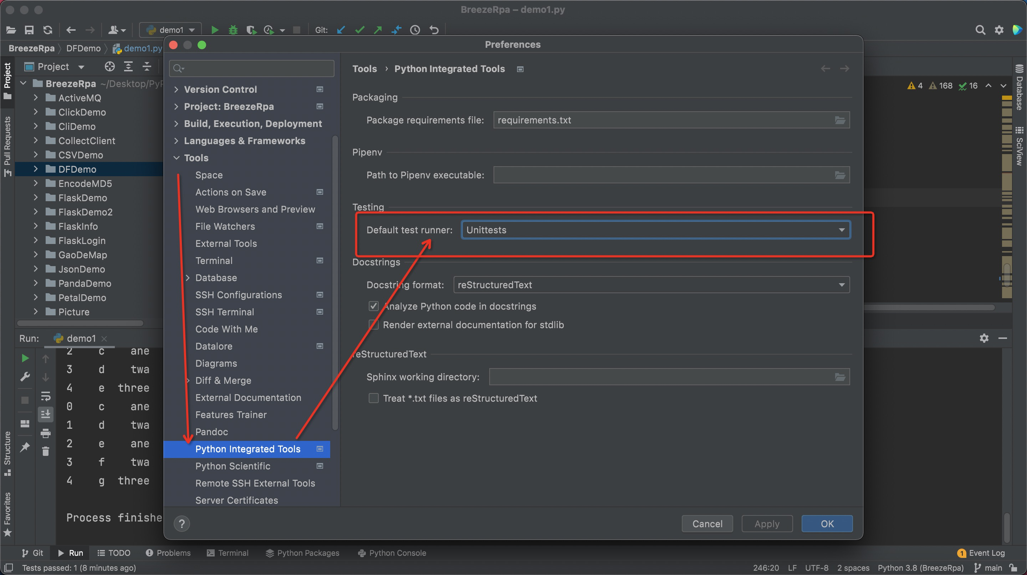Open the Default test runner dropdown

coord(655,230)
